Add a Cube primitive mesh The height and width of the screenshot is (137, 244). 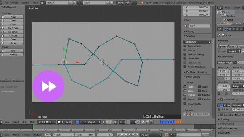(x=12, y=21)
